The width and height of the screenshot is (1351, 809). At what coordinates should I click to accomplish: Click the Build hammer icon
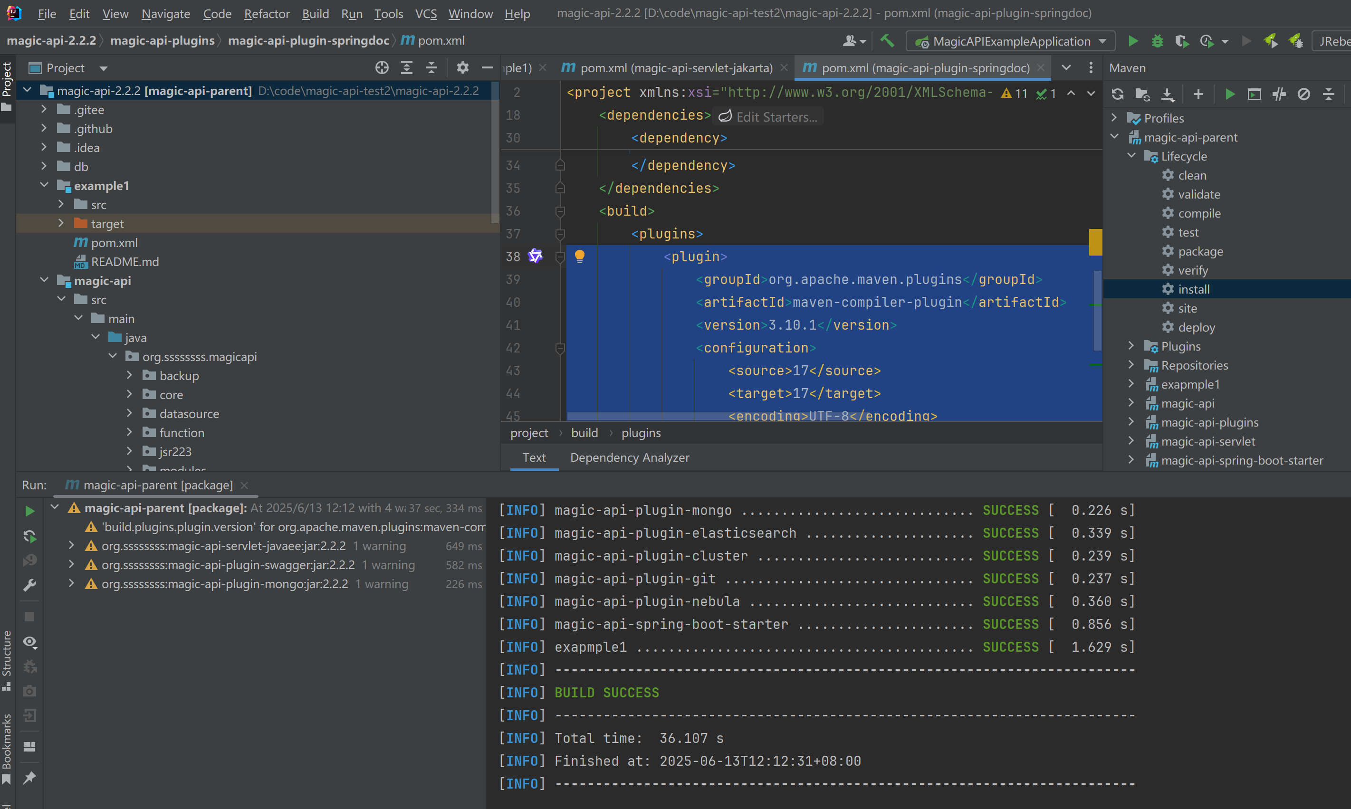[887, 41]
